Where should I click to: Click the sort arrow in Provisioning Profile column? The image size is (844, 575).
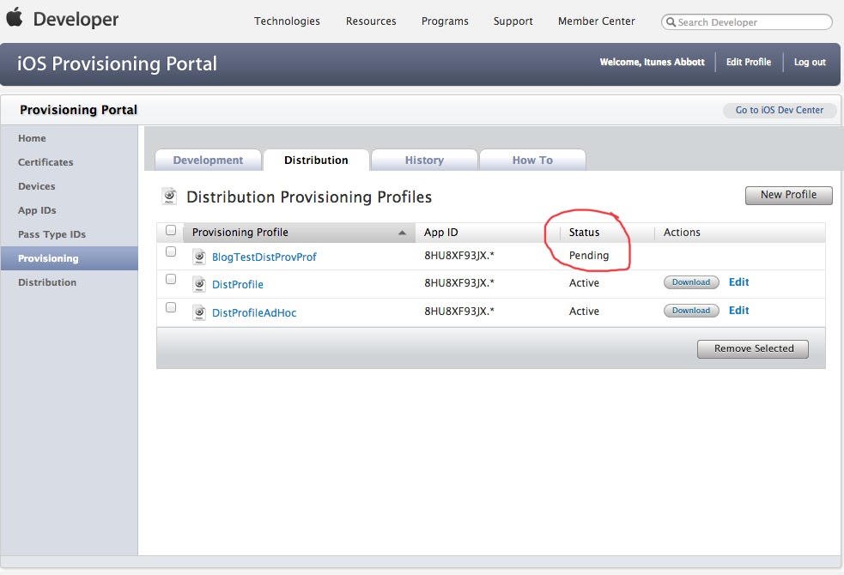tap(402, 233)
